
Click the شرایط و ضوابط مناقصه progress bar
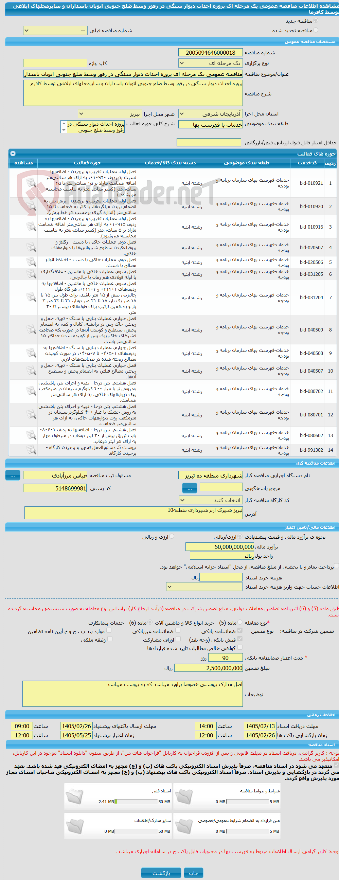(x=247, y=802)
